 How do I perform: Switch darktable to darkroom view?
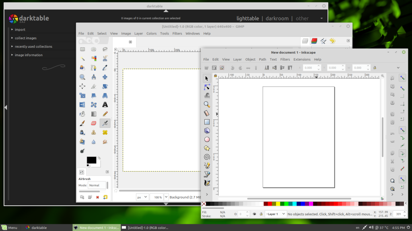point(277,18)
